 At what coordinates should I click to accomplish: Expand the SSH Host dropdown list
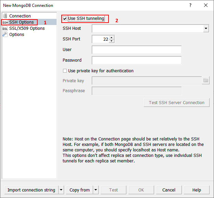(x=206, y=28)
